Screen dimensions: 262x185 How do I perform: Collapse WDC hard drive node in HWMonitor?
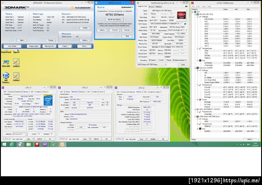point(195,110)
